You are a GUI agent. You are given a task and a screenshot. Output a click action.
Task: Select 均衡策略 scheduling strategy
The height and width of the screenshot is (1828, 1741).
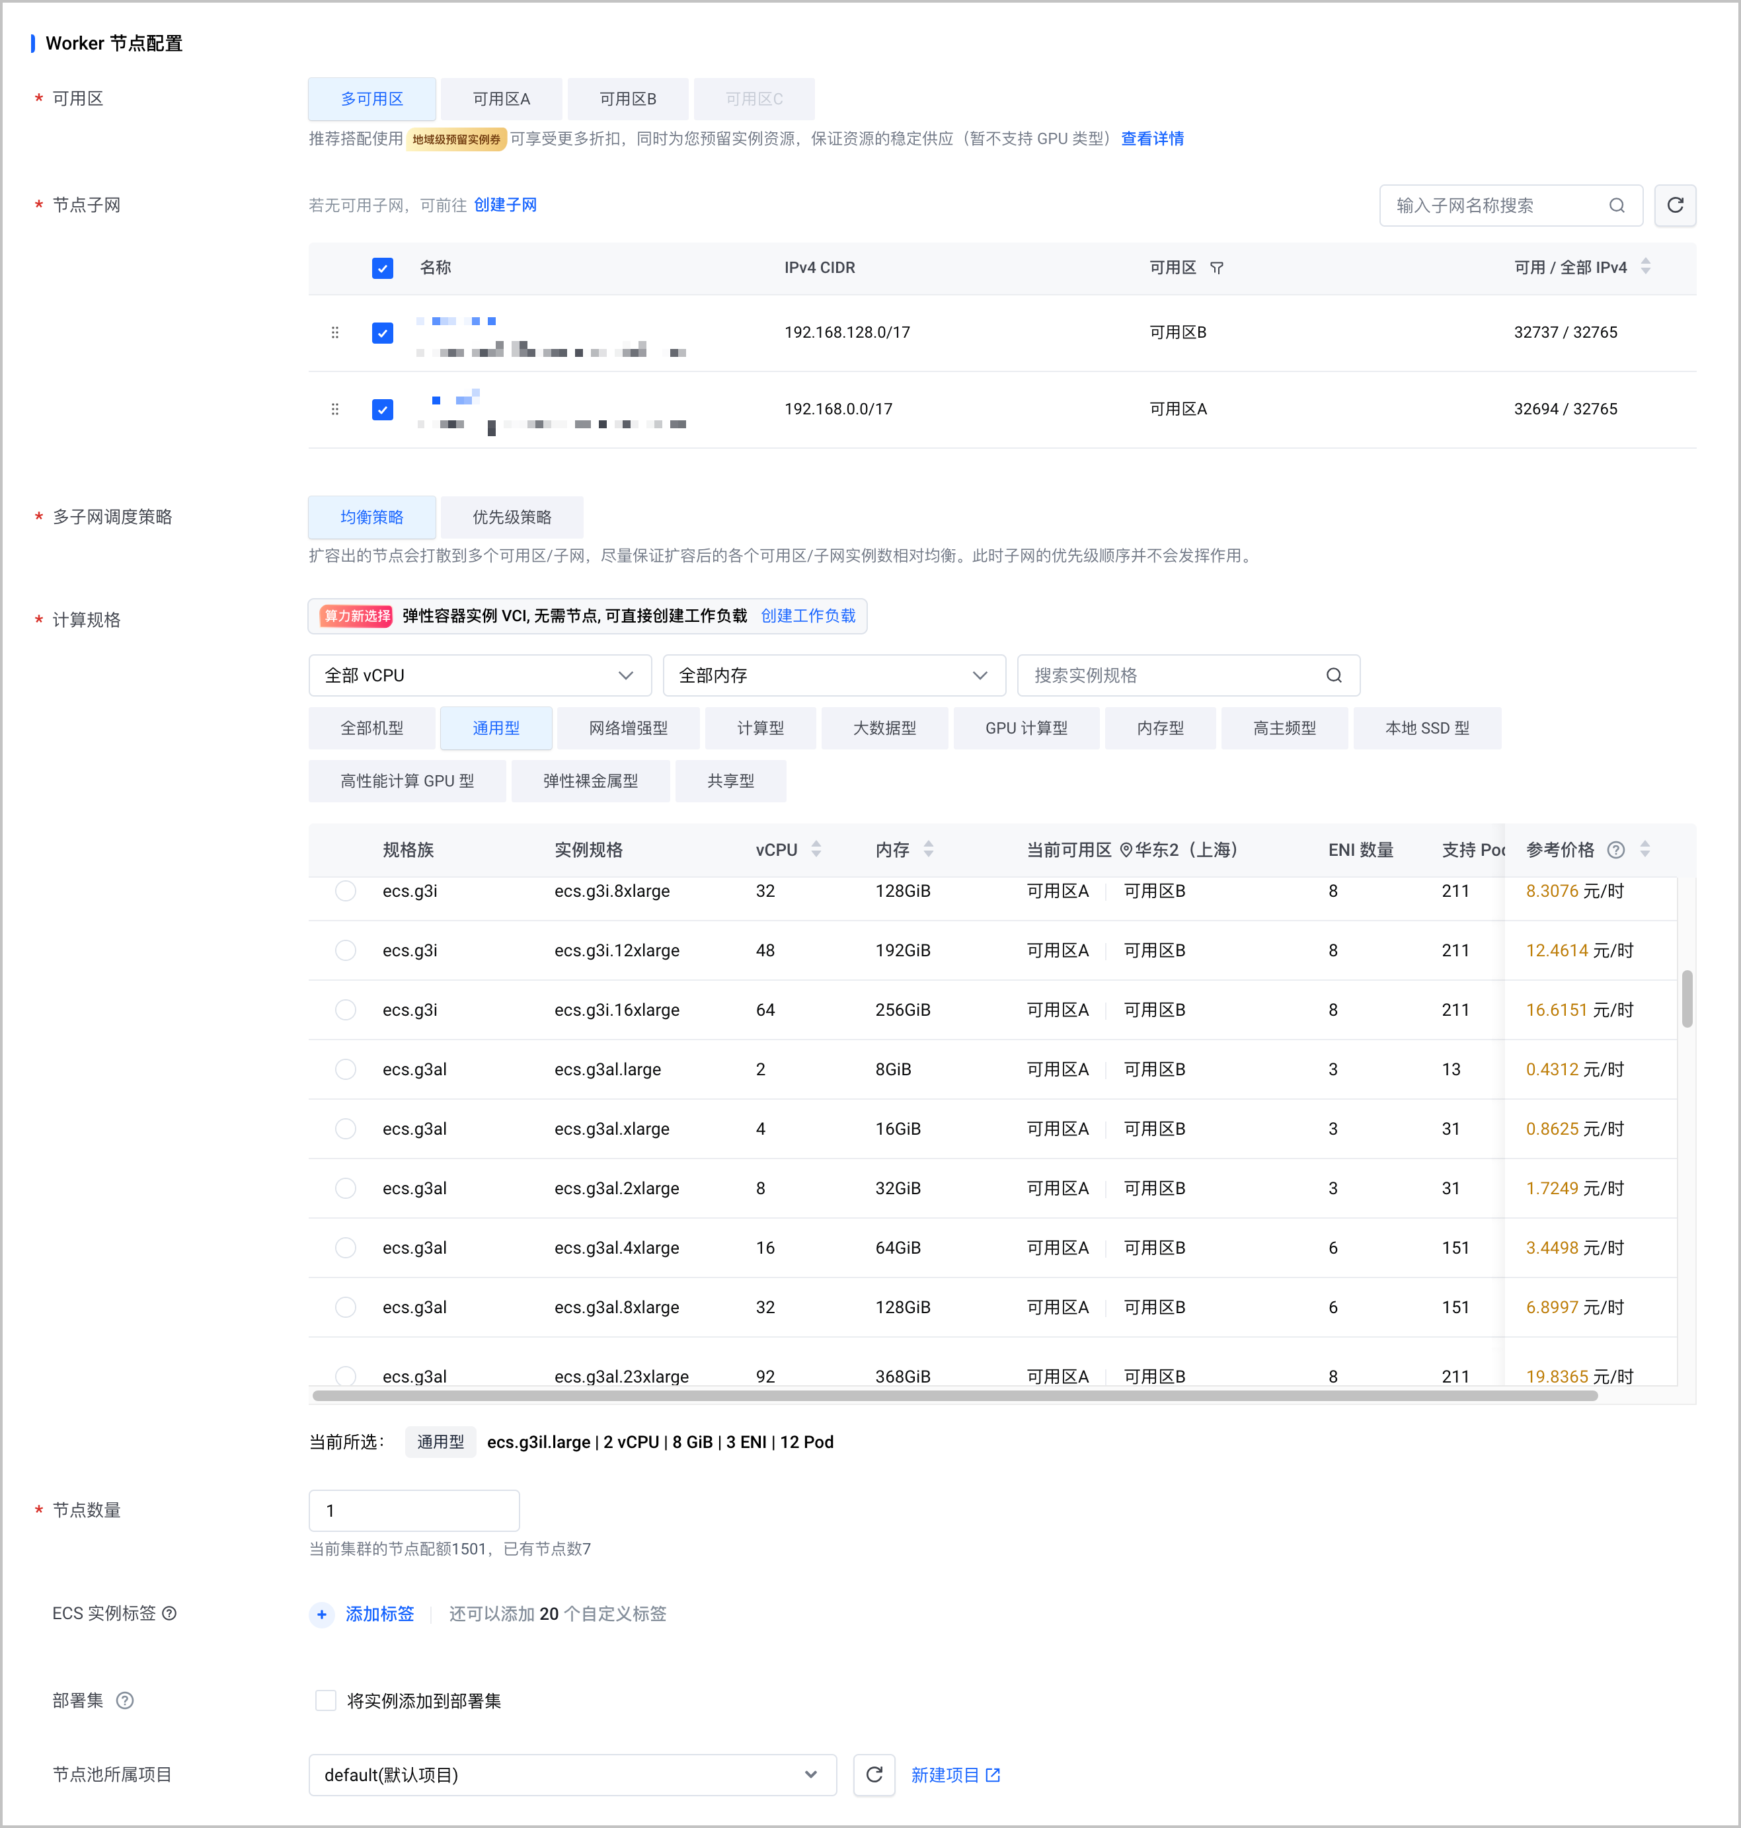[371, 517]
